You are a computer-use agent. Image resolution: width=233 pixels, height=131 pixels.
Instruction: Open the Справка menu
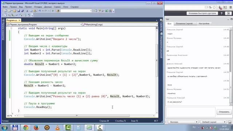point(74,7)
